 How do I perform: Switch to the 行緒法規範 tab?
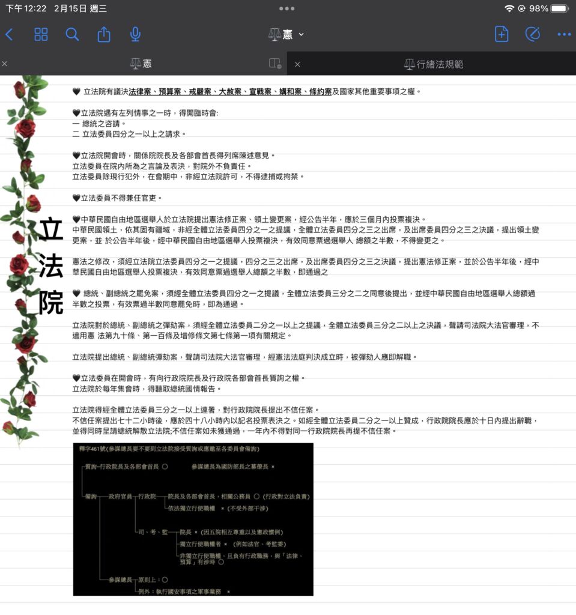(x=434, y=64)
